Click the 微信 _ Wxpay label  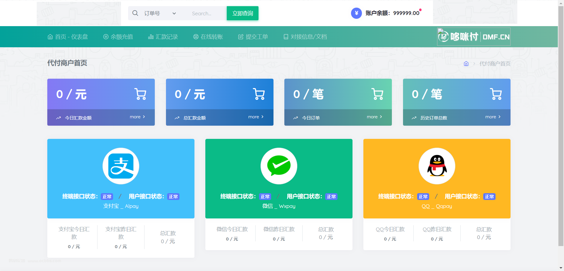279,206
